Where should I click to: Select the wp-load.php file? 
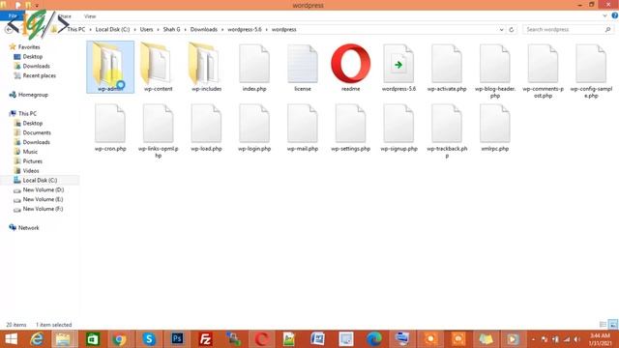206,128
